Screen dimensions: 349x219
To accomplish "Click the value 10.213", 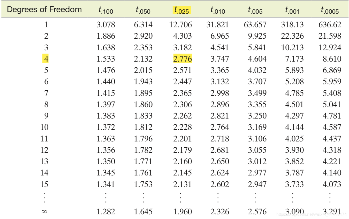I will [292, 48].
